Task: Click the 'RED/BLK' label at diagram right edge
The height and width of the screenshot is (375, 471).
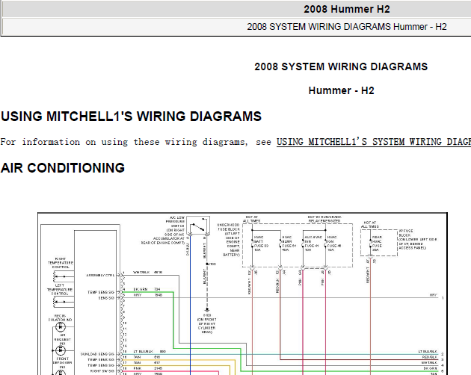Action: click(x=430, y=357)
